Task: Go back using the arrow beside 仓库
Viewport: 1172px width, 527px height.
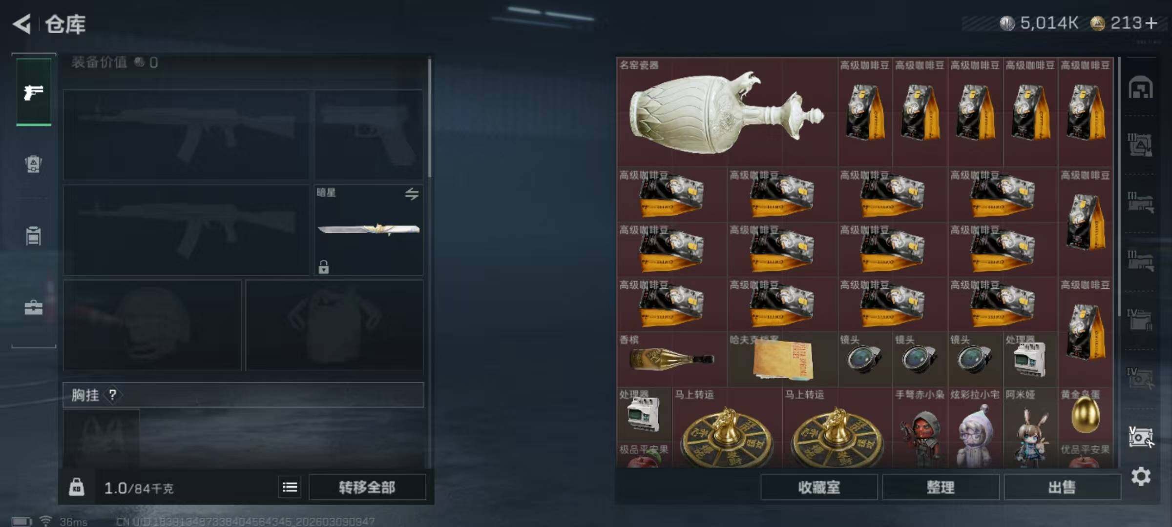Action: [x=21, y=24]
